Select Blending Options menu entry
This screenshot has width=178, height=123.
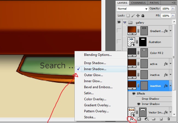tap(98, 55)
